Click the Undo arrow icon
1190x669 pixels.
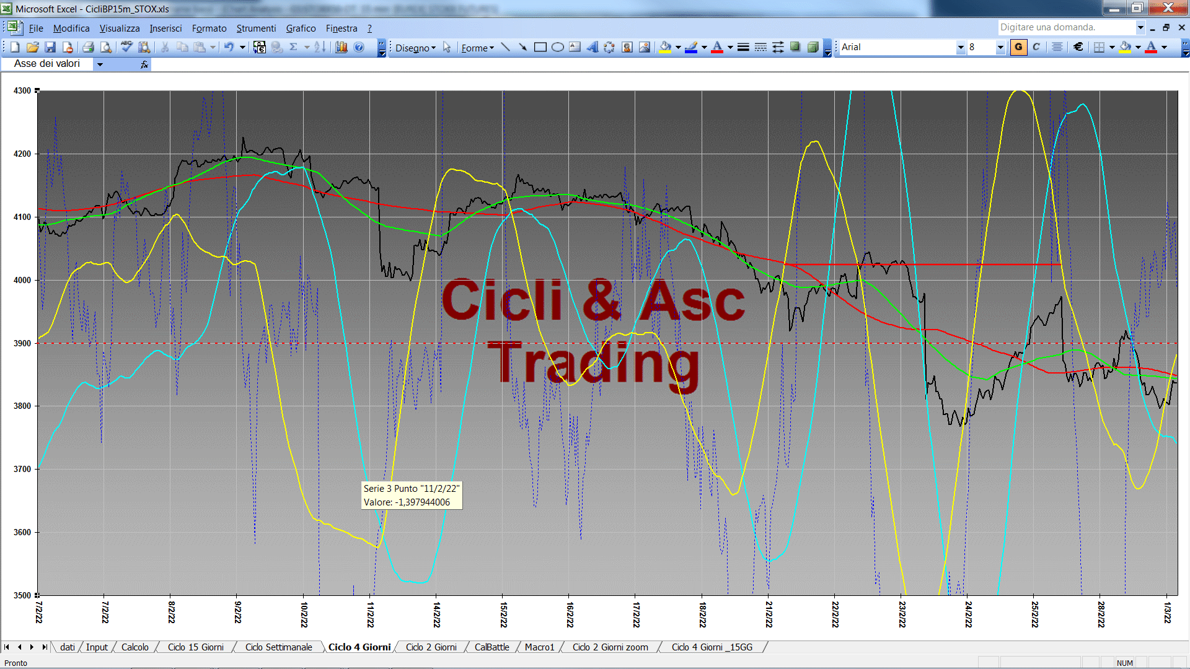pyautogui.click(x=229, y=47)
